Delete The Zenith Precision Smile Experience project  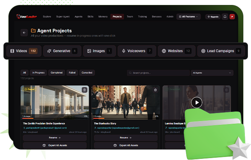(85, 90)
